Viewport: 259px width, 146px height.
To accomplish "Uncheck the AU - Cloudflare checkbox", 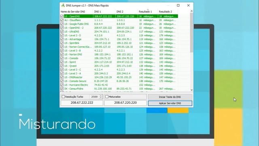I will pyautogui.click(x=62, y=20).
